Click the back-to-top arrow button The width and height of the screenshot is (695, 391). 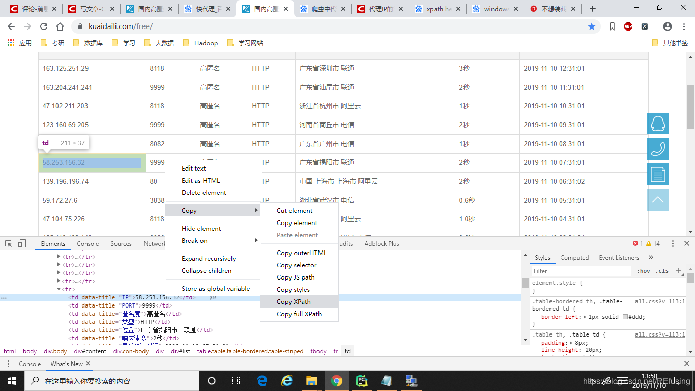658,200
